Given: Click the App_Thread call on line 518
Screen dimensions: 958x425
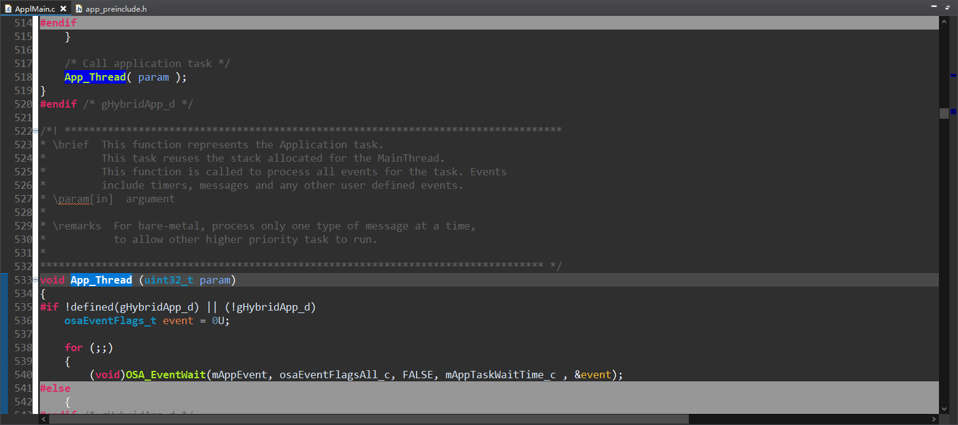Looking at the screenshot, I should click(x=95, y=77).
